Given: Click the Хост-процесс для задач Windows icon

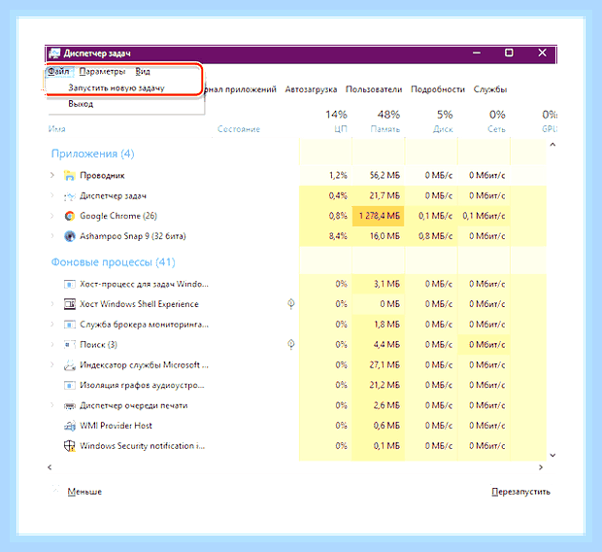Looking at the screenshot, I should point(70,284).
